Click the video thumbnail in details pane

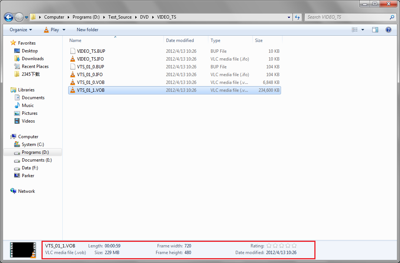click(x=23, y=250)
